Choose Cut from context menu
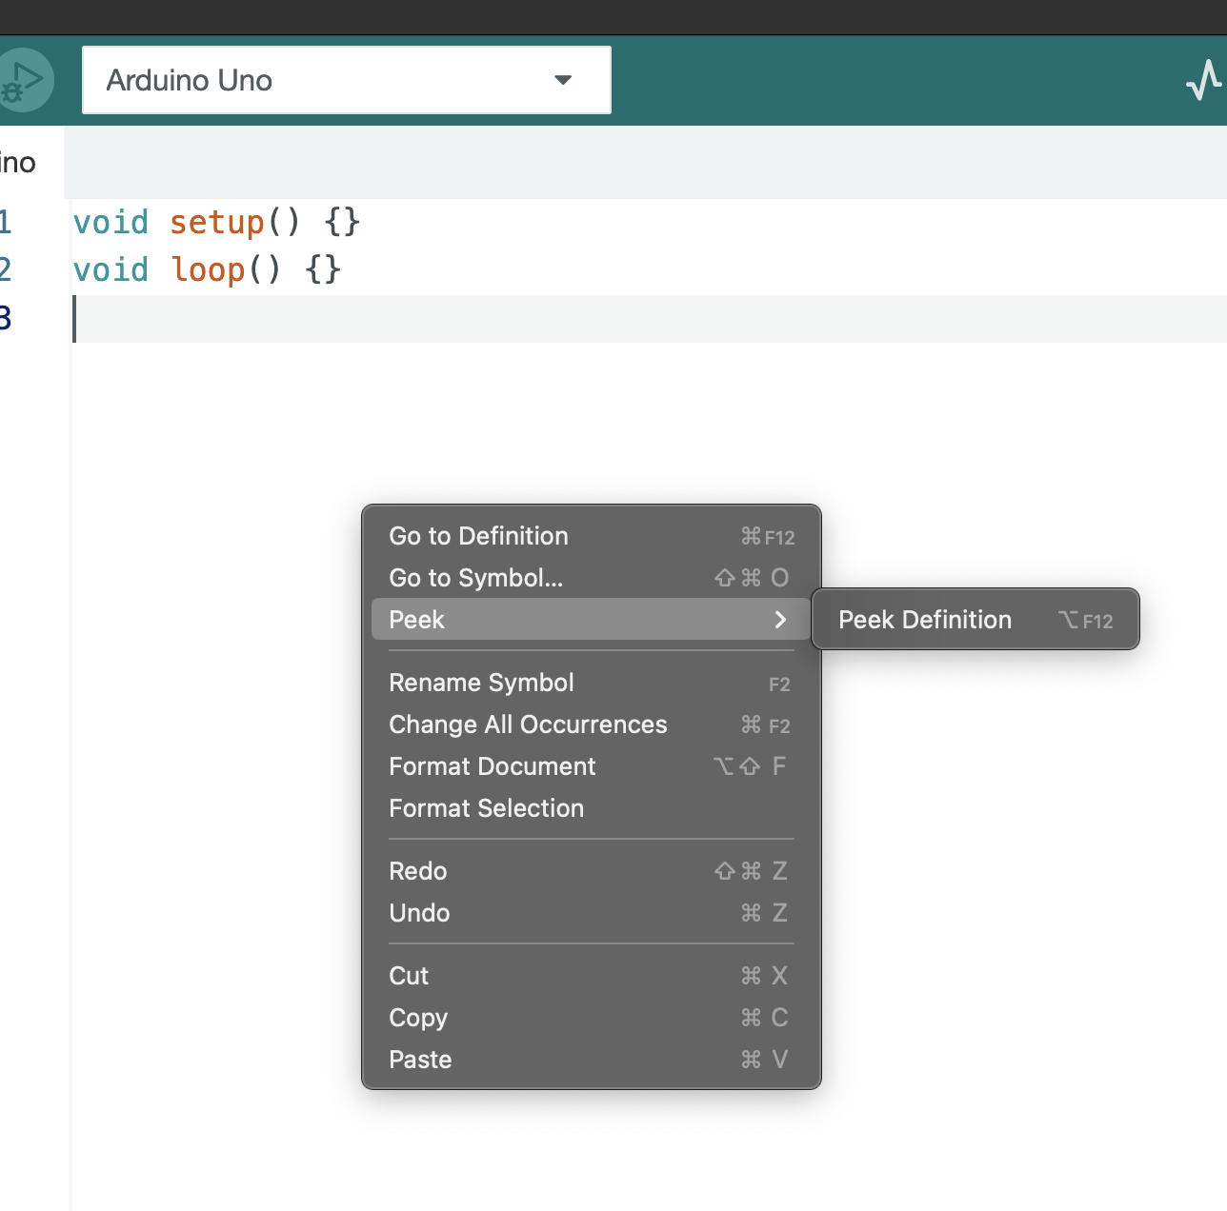Viewport: 1227px width, 1211px height. pyautogui.click(x=592, y=976)
